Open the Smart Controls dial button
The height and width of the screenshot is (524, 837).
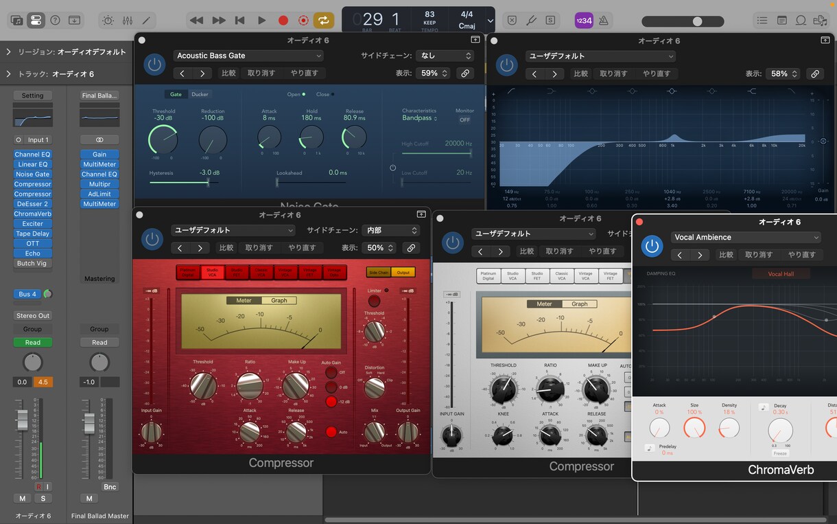point(108,21)
